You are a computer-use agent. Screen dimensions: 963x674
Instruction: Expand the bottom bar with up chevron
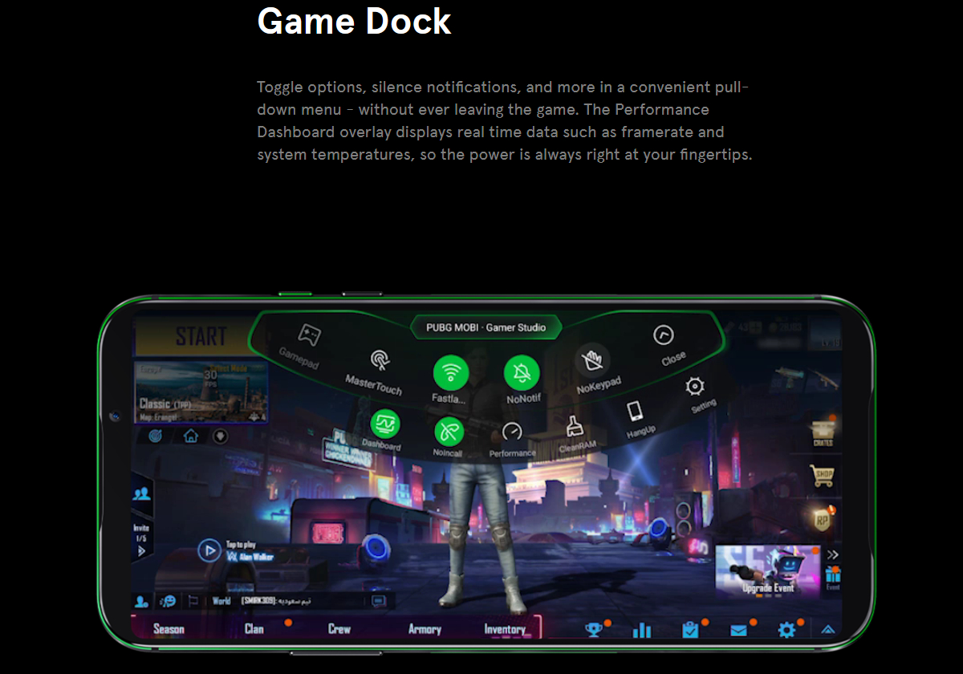[x=827, y=630]
